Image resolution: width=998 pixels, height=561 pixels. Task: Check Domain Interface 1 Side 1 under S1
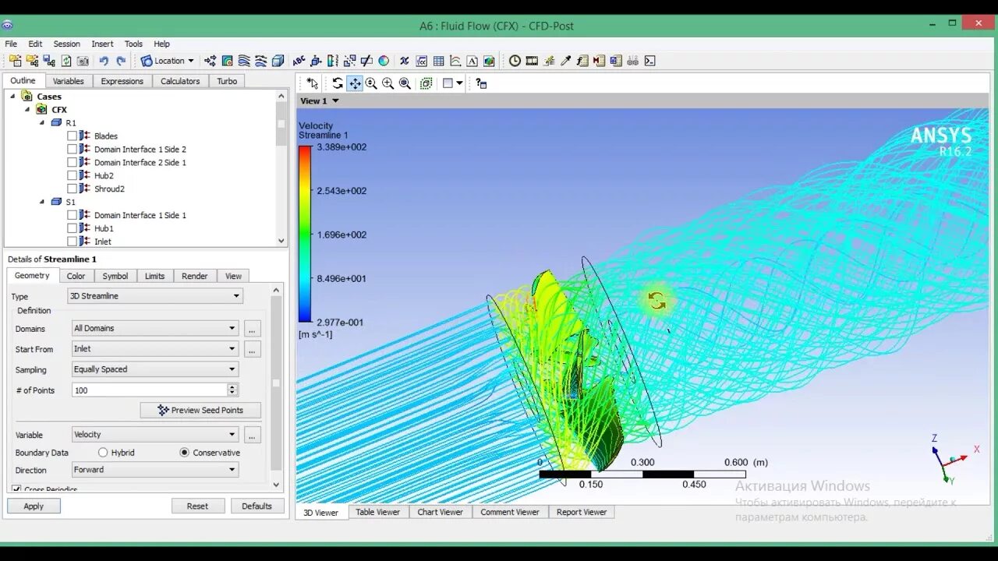click(x=72, y=215)
